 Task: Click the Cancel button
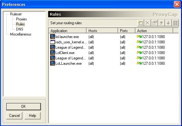point(14,116)
